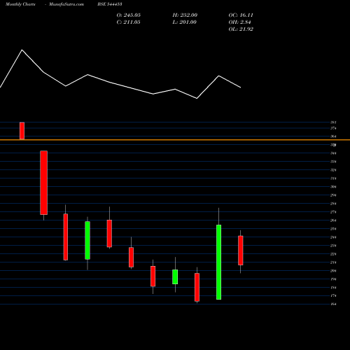Click the tallest green candlestick
Image resolution: width=350 pixels, height=350 pixels.
point(218,262)
